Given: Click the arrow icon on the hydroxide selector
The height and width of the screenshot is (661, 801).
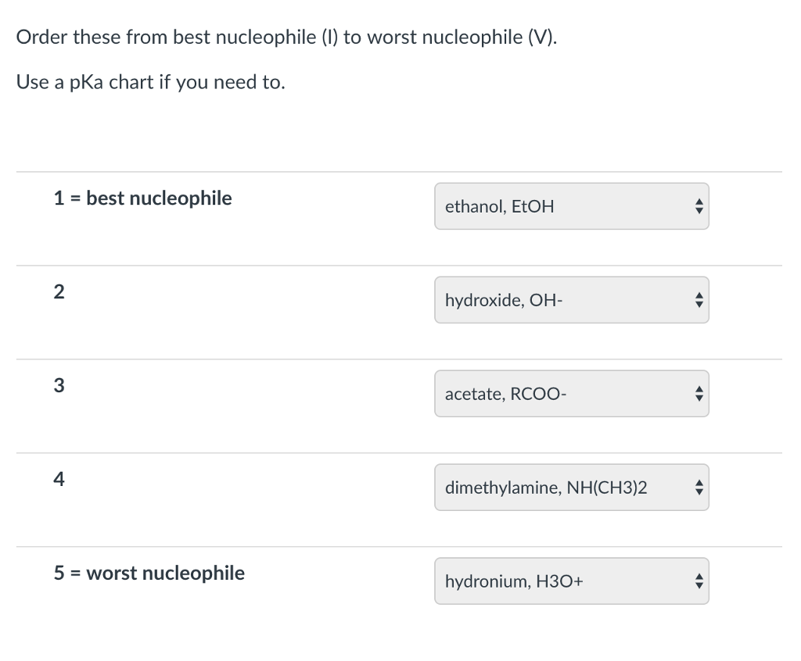Looking at the screenshot, I should [x=699, y=300].
